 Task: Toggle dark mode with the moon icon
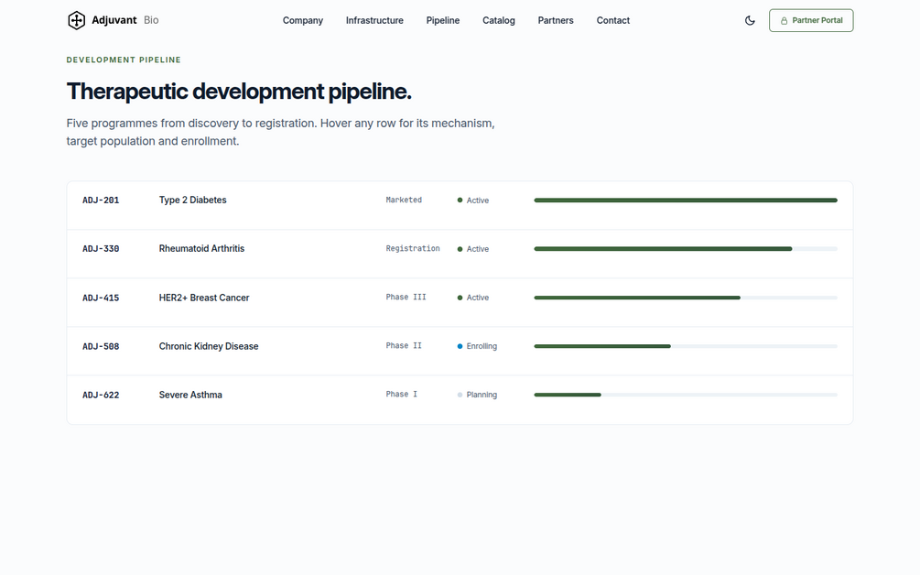[750, 20]
